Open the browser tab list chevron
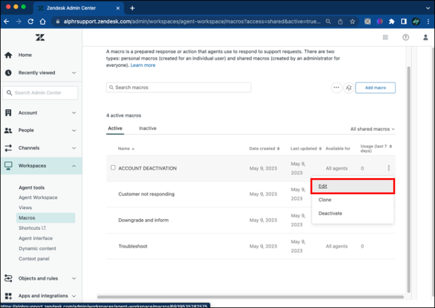 coord(428,8)
